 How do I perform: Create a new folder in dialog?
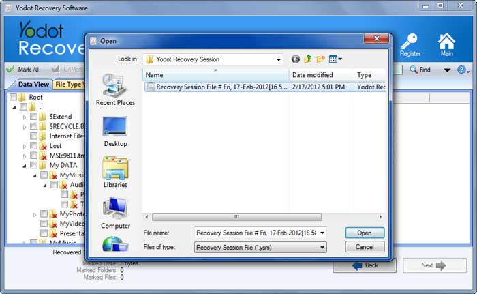click(x=320, y=59)
